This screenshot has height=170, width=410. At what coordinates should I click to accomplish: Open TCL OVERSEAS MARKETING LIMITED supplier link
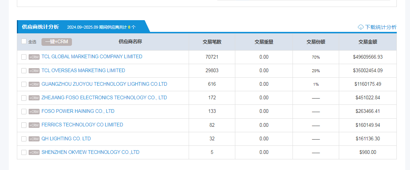click(x=83, y=70)
